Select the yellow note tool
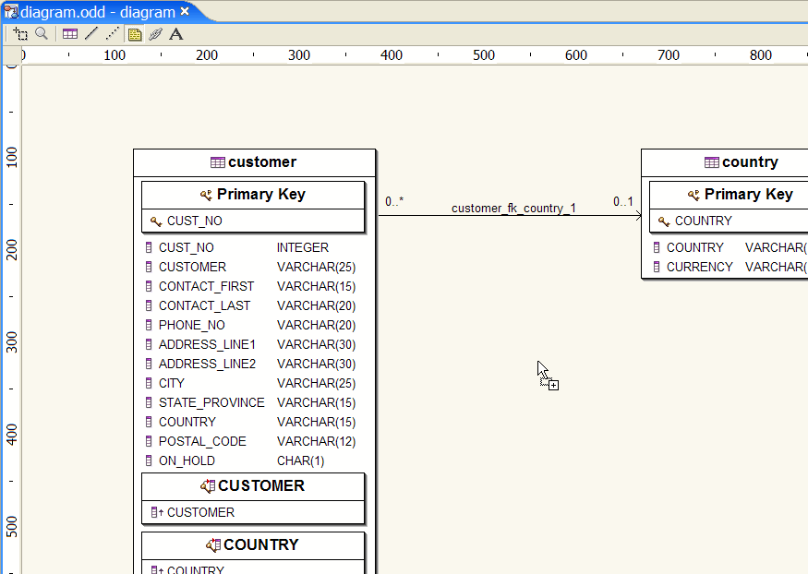Image resolution: width=808 pixels, height=574 pixels. tap(135, 34)
